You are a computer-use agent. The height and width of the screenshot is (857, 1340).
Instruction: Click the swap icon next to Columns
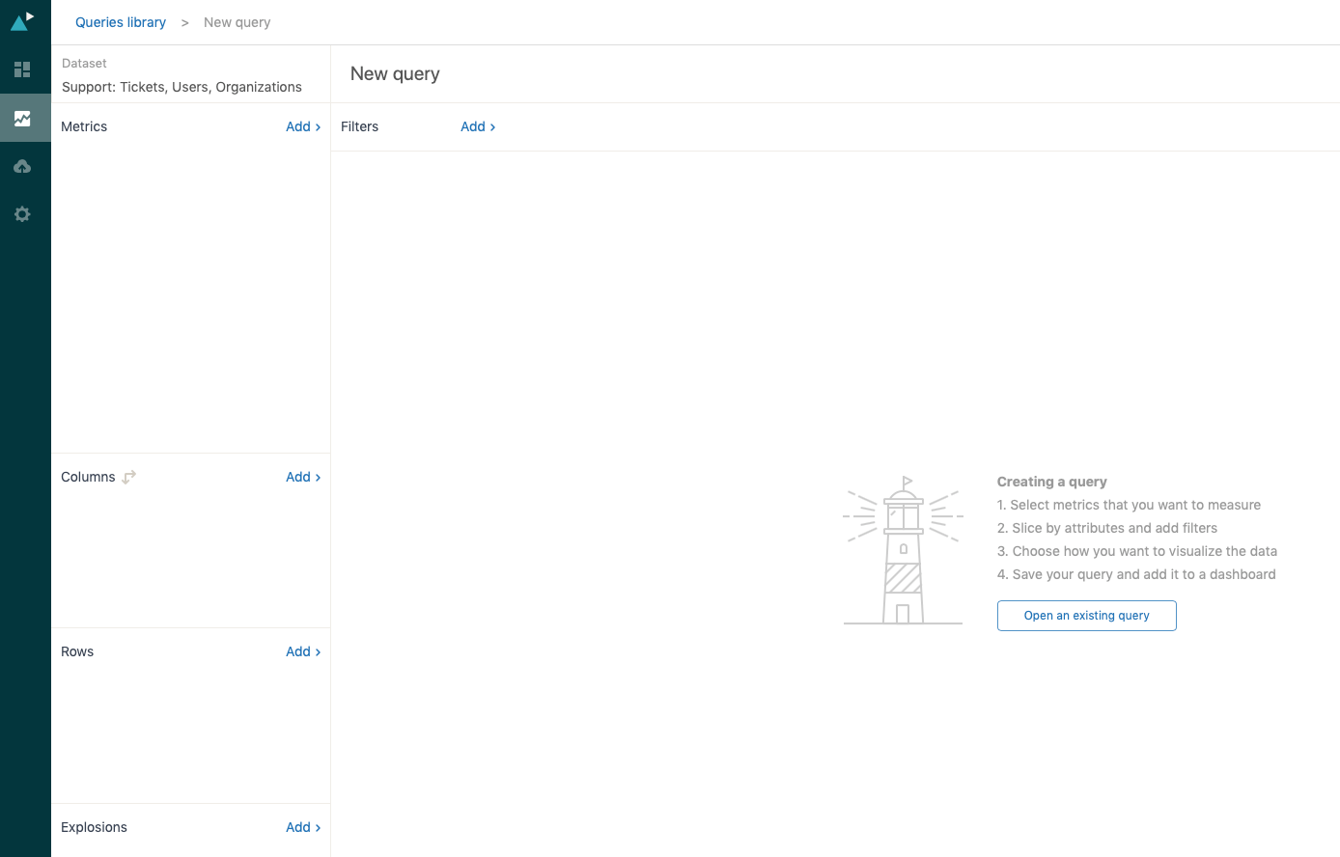coord(129,477)
